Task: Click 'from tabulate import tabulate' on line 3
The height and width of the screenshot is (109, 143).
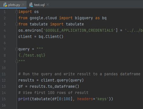Action: tap(51, 24)
